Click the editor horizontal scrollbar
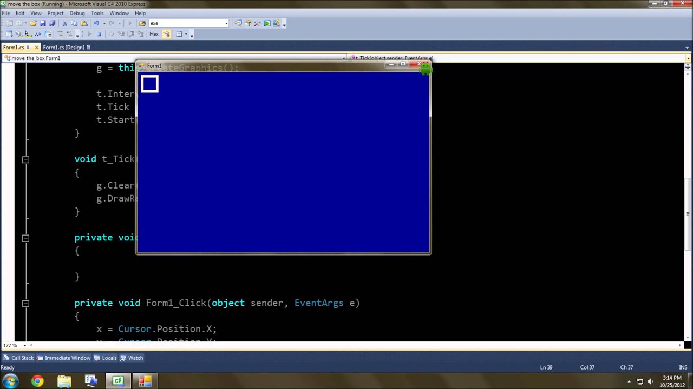Viewport: 693px width, 389px height. click(x=355, y=345)
